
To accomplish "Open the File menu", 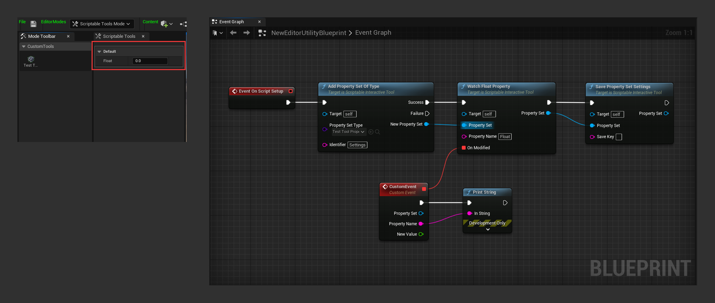I will point(22,22).
